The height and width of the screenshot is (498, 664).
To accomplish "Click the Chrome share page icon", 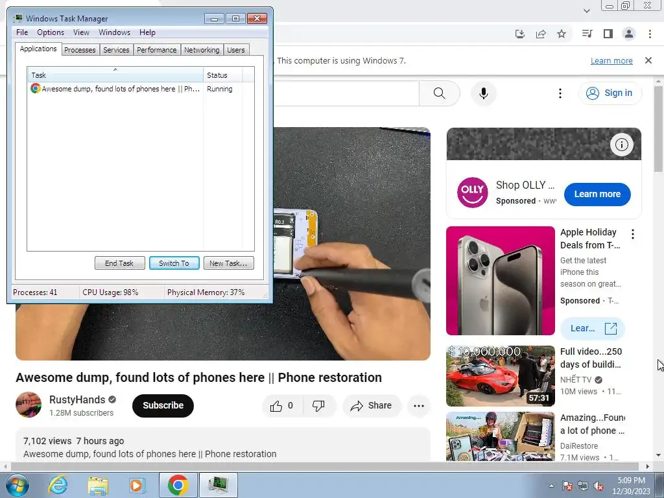I will tap(541, 34).
